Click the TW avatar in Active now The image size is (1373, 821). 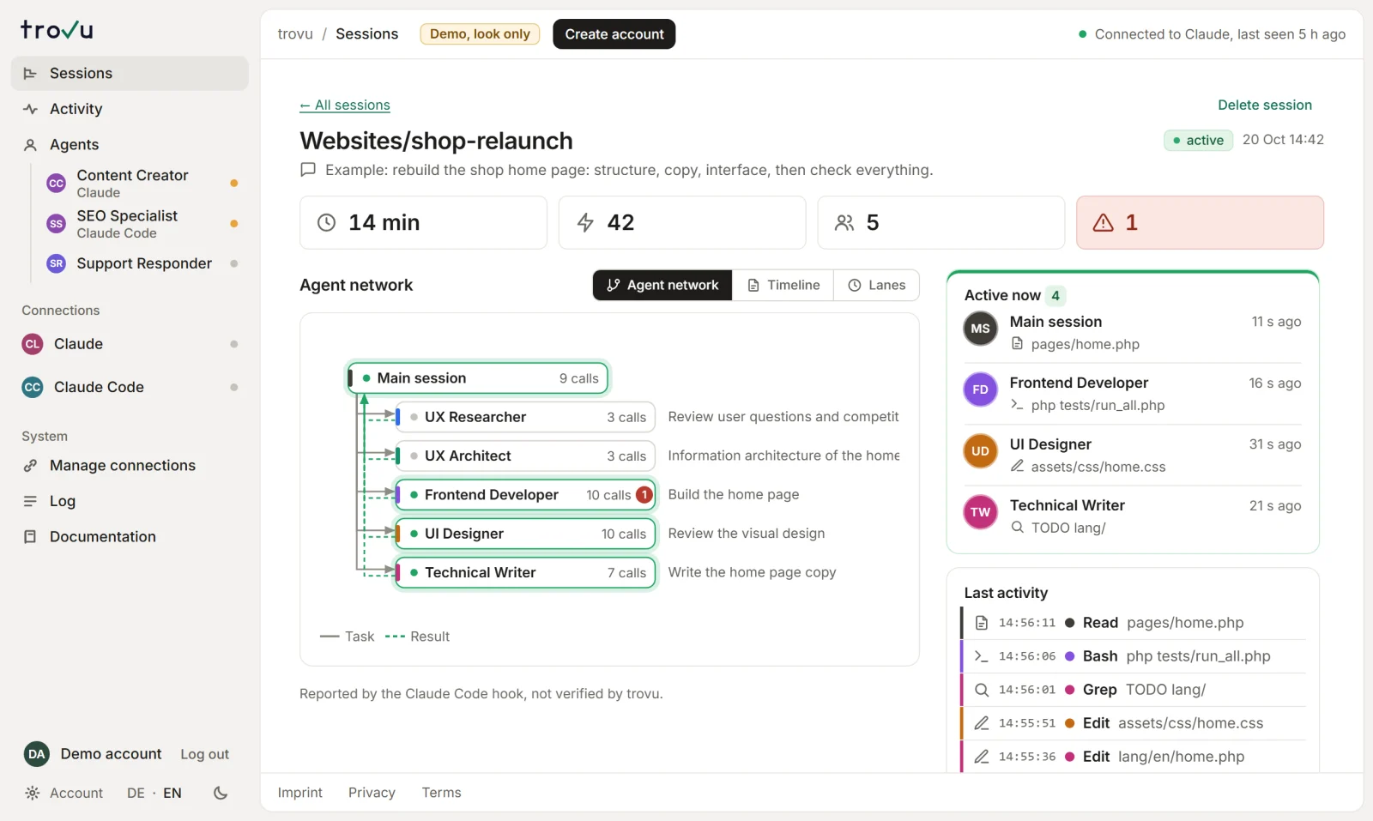point(980,512)
